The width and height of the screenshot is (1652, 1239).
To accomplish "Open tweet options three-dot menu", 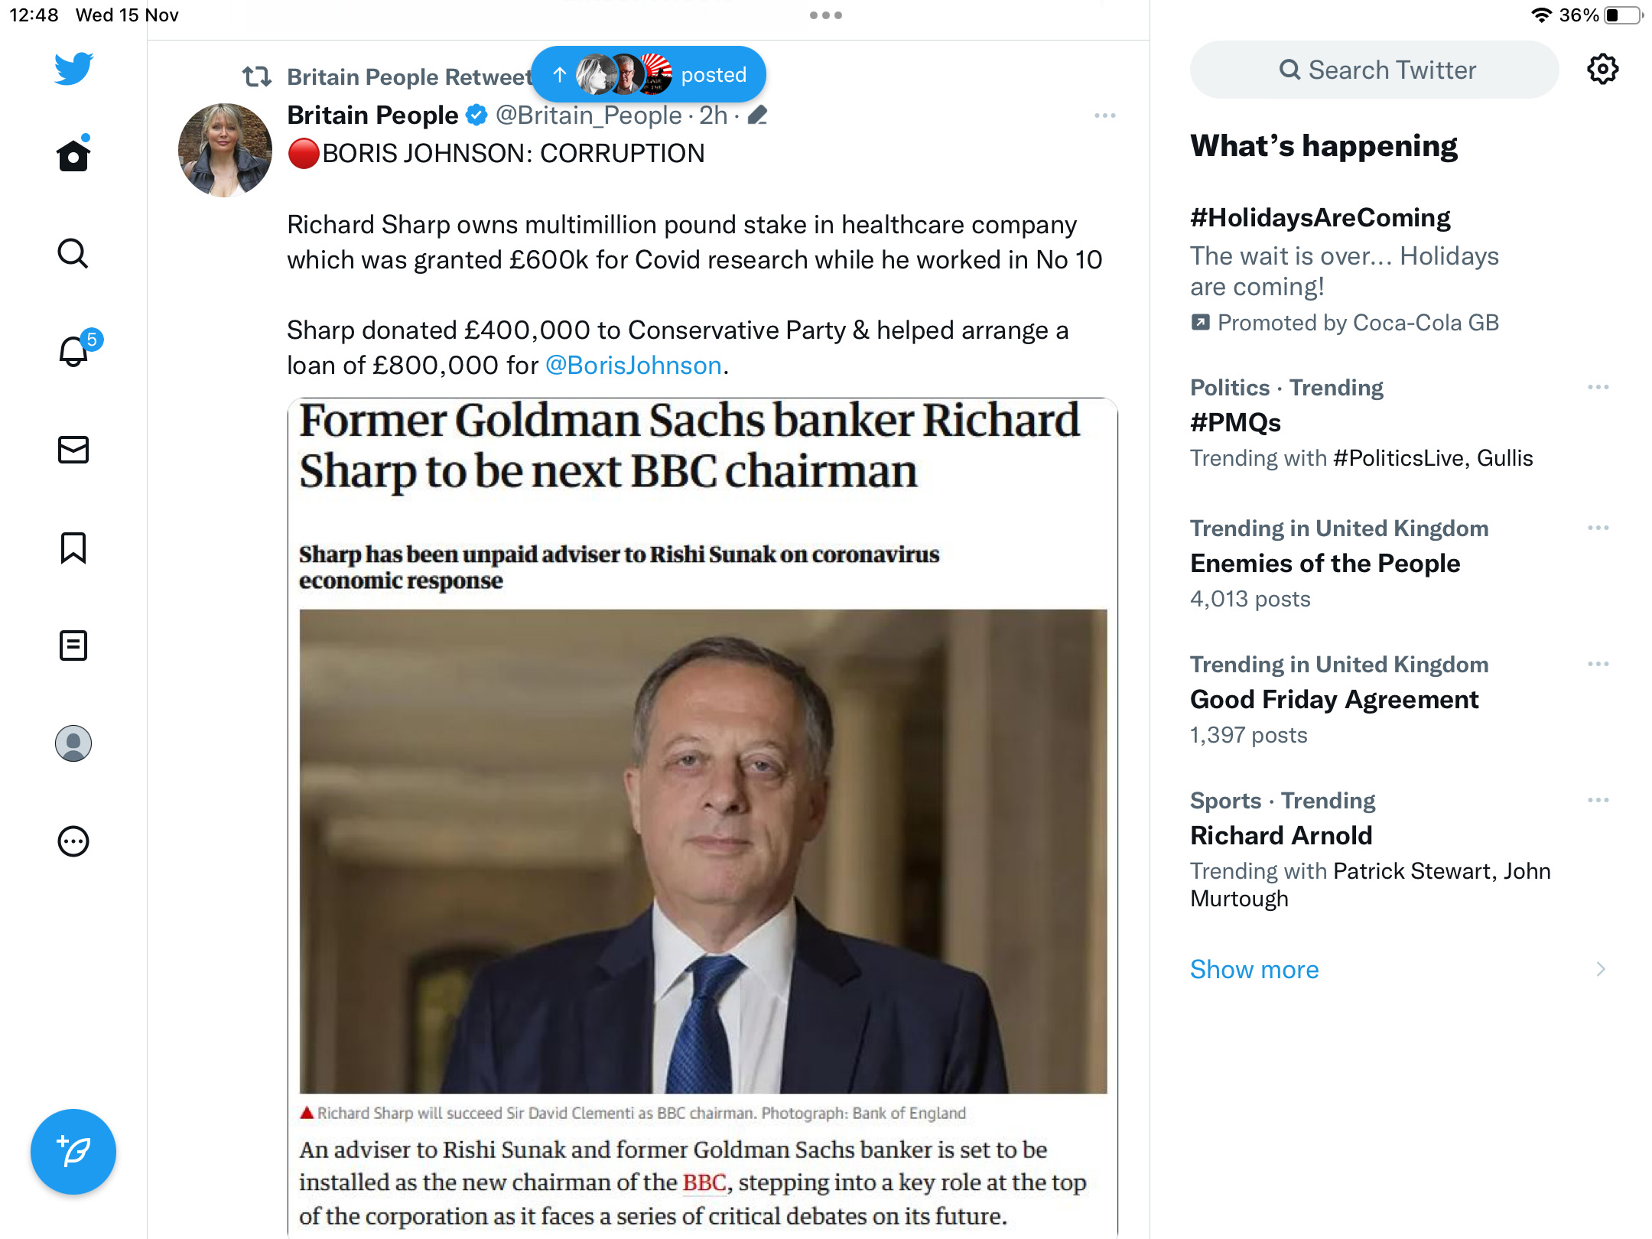I will [1104, 115].
